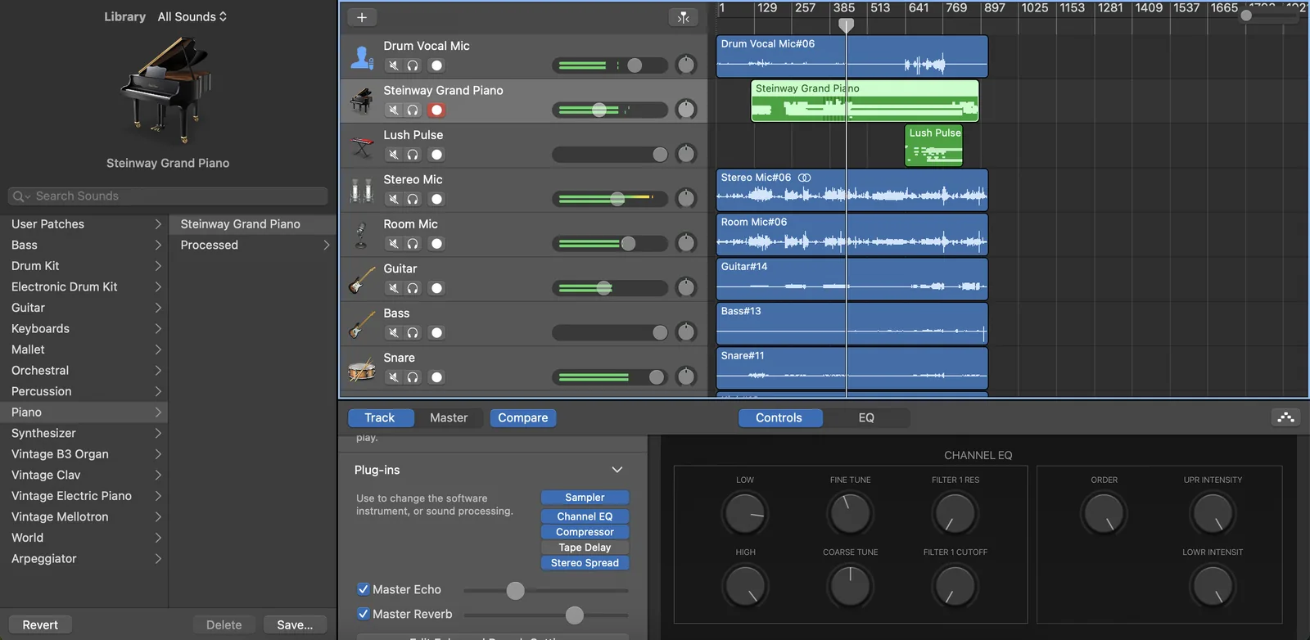Solo the Steinway Grand Piano track
The height and width of the screenshot is (640, 1310).
tap(413, 110)
